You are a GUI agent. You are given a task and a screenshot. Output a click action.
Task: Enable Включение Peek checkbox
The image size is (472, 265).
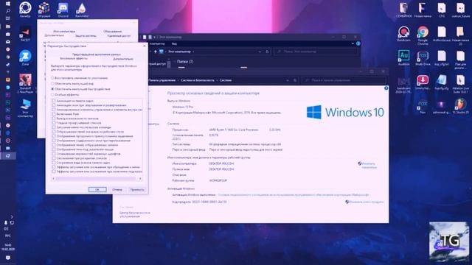click(x=54, y=114)
